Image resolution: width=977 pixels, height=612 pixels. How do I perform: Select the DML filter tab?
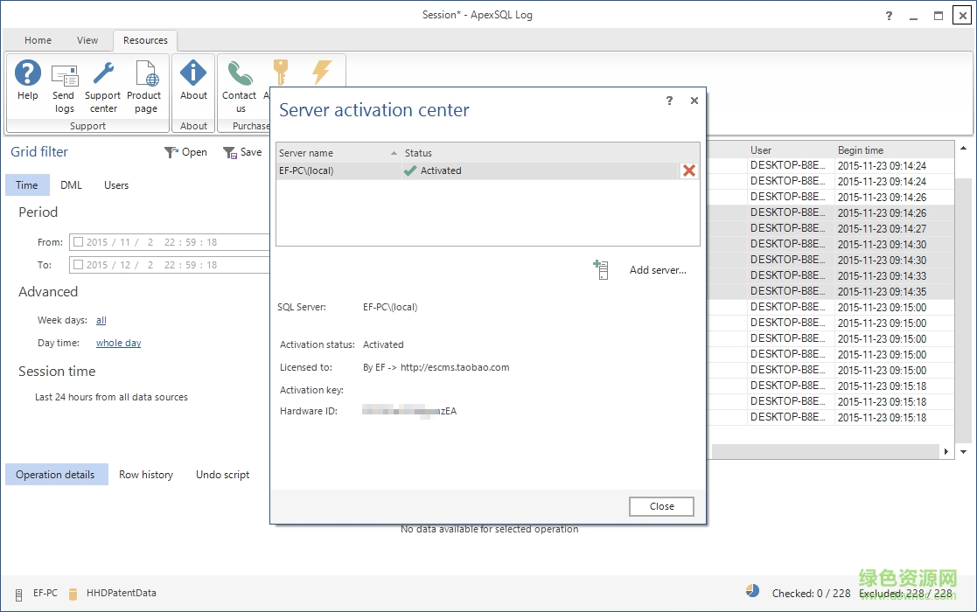[71, 185]
